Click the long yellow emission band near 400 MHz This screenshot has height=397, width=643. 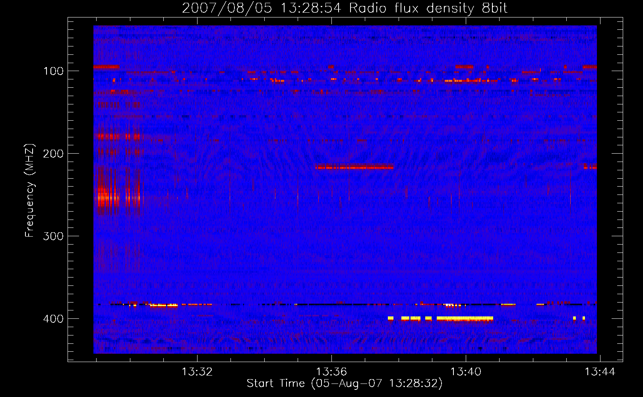click(x=465, y=318)
